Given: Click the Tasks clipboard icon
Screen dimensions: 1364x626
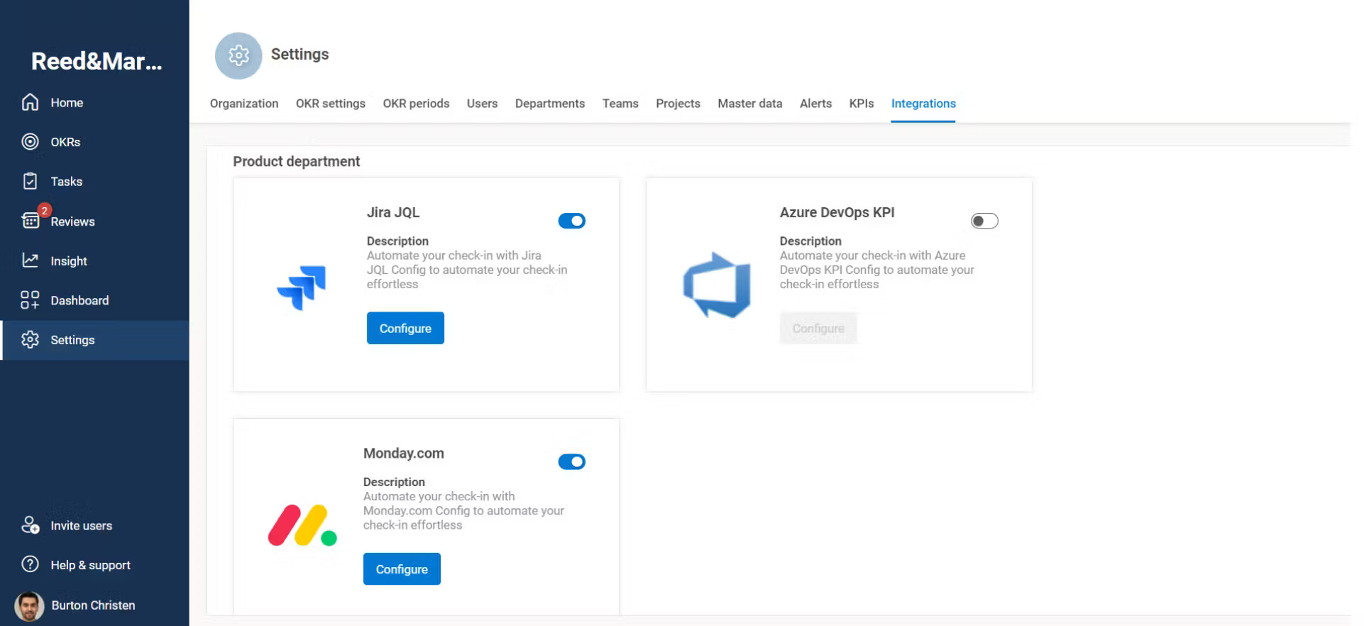Looking at the screenshot, I should (30, 182).
